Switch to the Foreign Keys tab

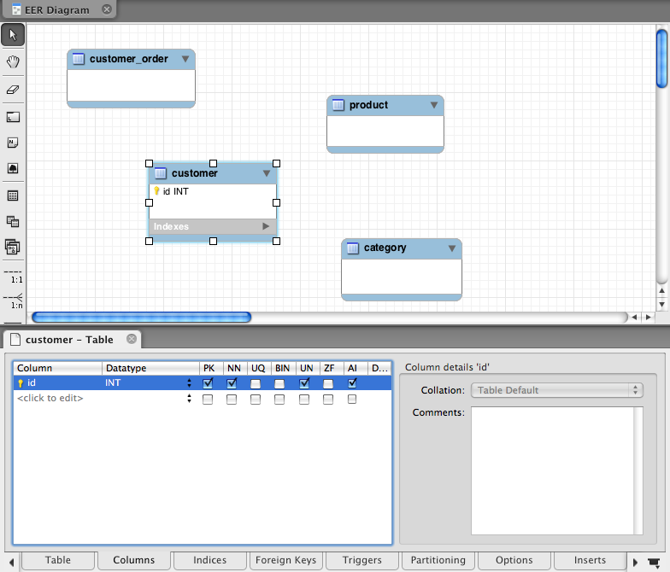(285, 560)
